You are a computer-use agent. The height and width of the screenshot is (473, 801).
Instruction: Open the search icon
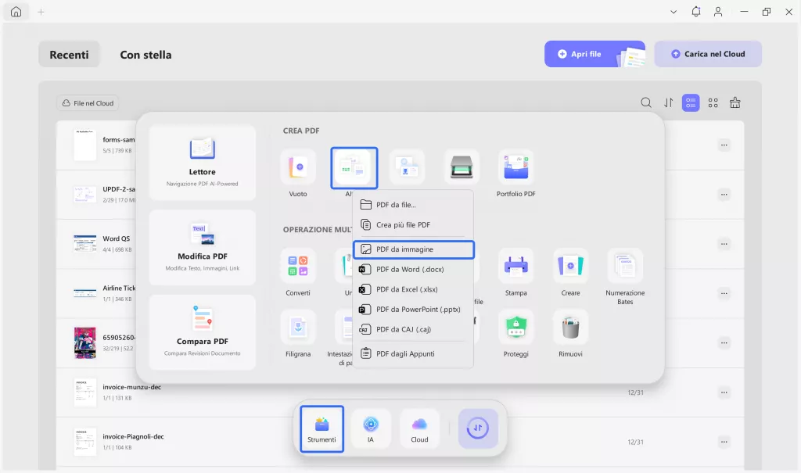[x=646, y=102]
